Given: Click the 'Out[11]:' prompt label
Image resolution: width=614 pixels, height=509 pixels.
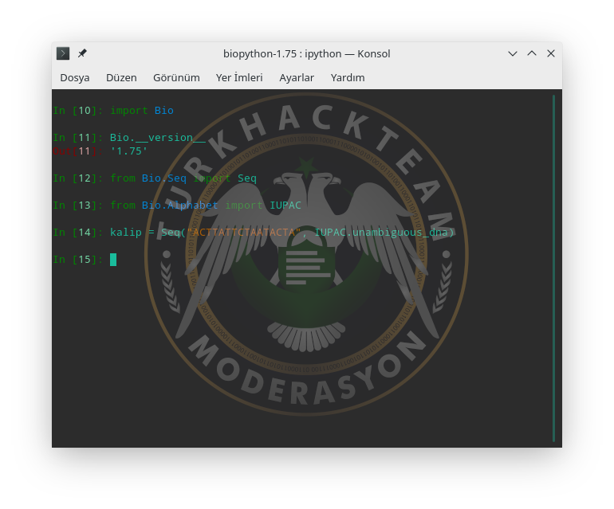Looking at the screenshot, I should tap(78, 151).
